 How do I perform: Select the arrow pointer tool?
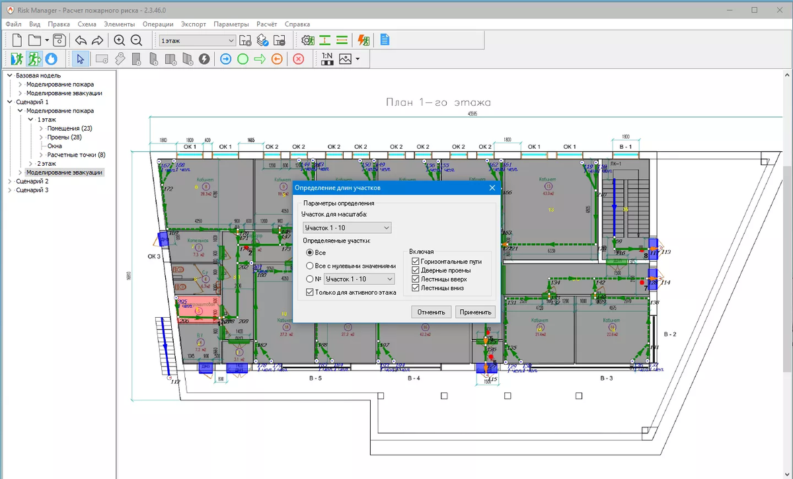(80, 59)
